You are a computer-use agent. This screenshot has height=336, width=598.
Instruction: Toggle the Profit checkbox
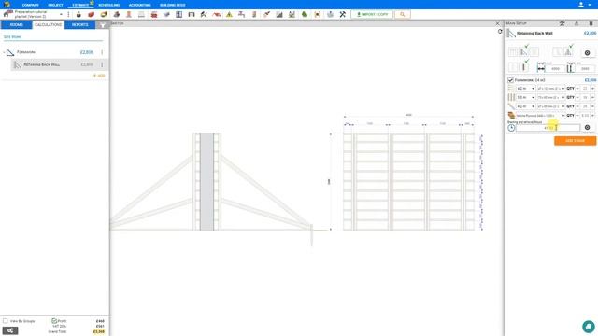click(54, 321)
